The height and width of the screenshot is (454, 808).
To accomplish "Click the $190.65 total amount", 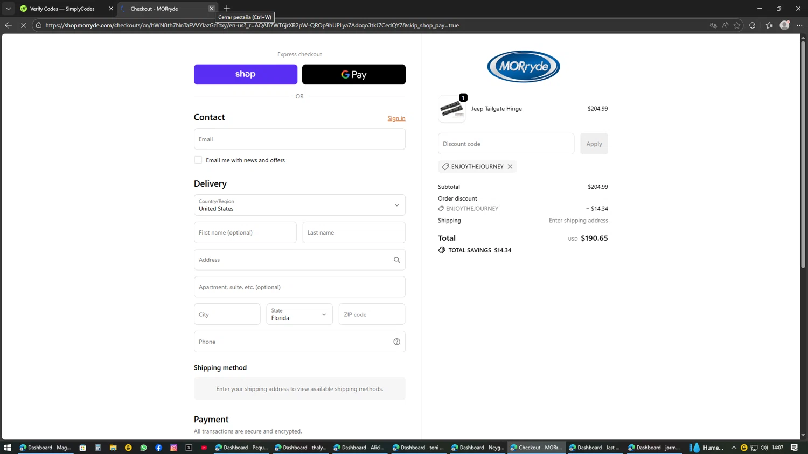I will (594, 238).
